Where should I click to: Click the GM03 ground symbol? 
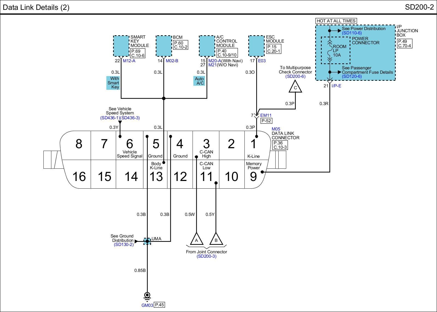point(147,296)
